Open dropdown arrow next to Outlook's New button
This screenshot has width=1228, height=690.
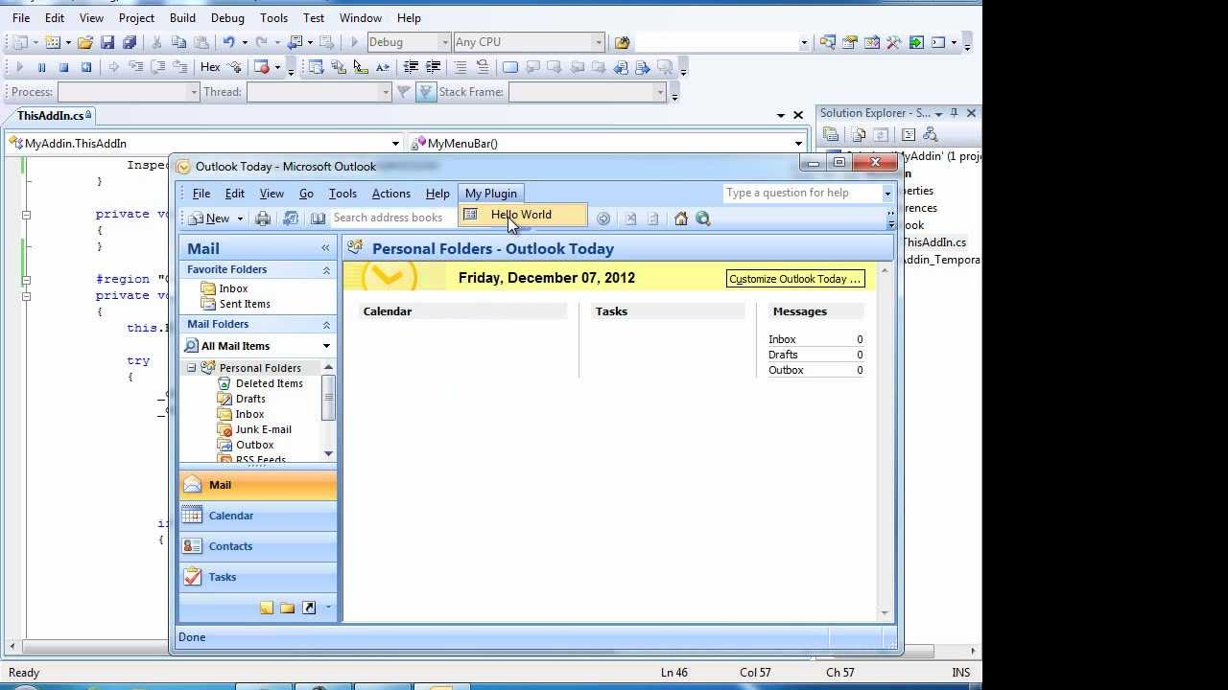coord(240,218)
